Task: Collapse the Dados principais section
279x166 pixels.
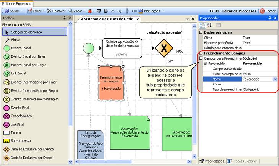Action: 201,32
